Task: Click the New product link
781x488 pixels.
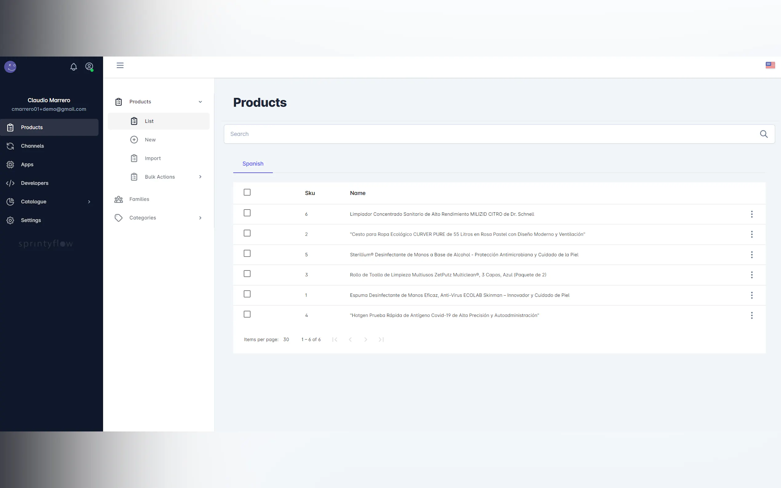Action: 150,140
